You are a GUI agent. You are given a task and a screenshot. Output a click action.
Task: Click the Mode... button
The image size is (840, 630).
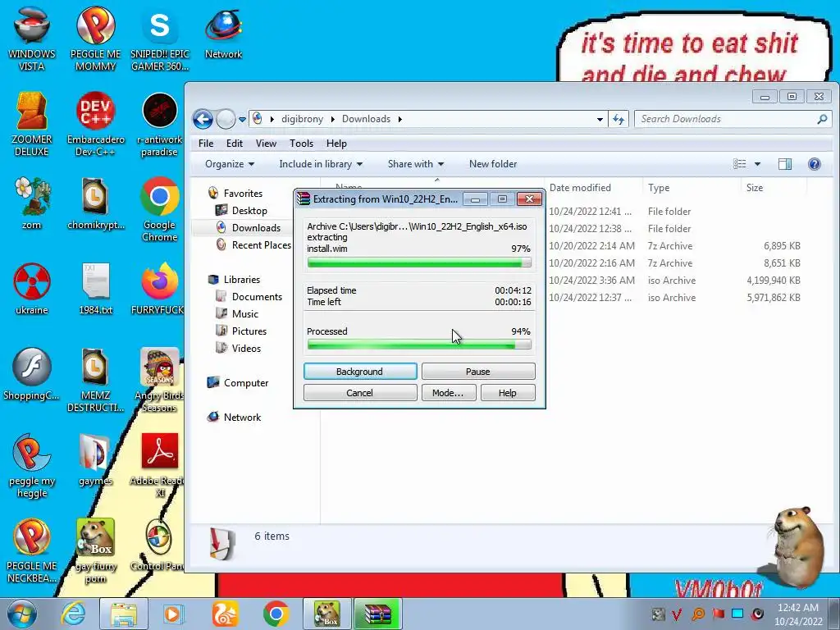coord(448,393)
